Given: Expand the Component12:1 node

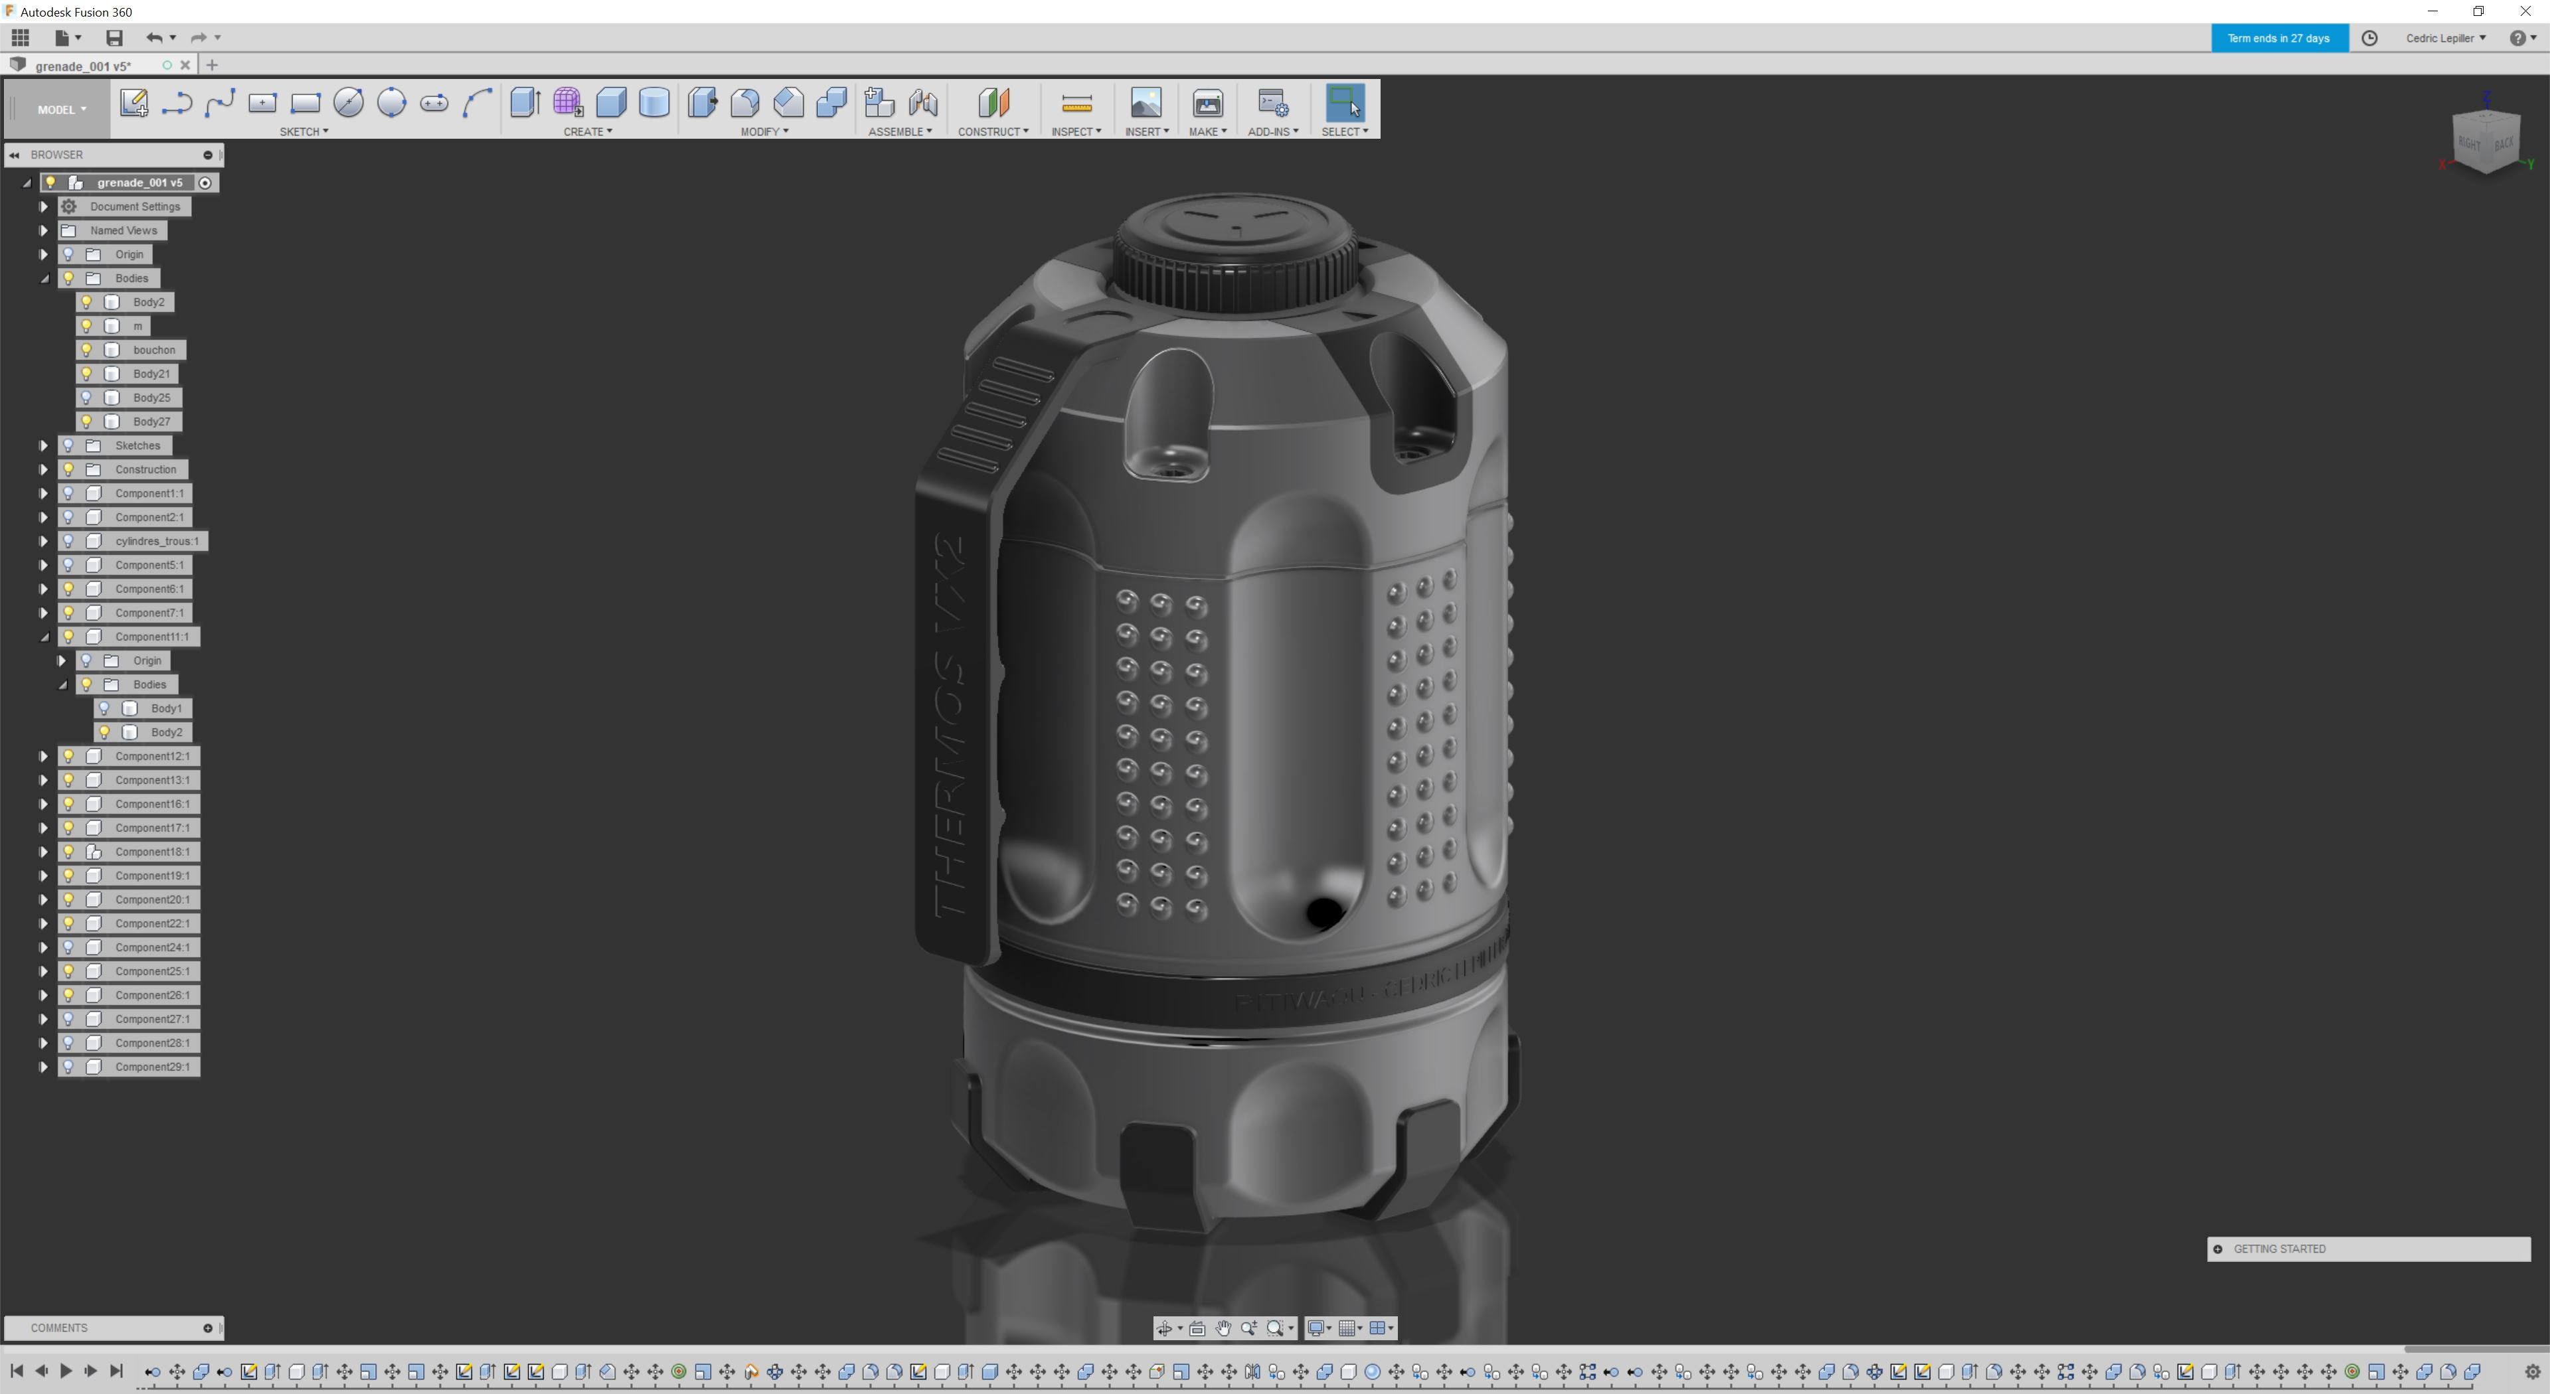Looking at the screenshot, I should 44,756.
